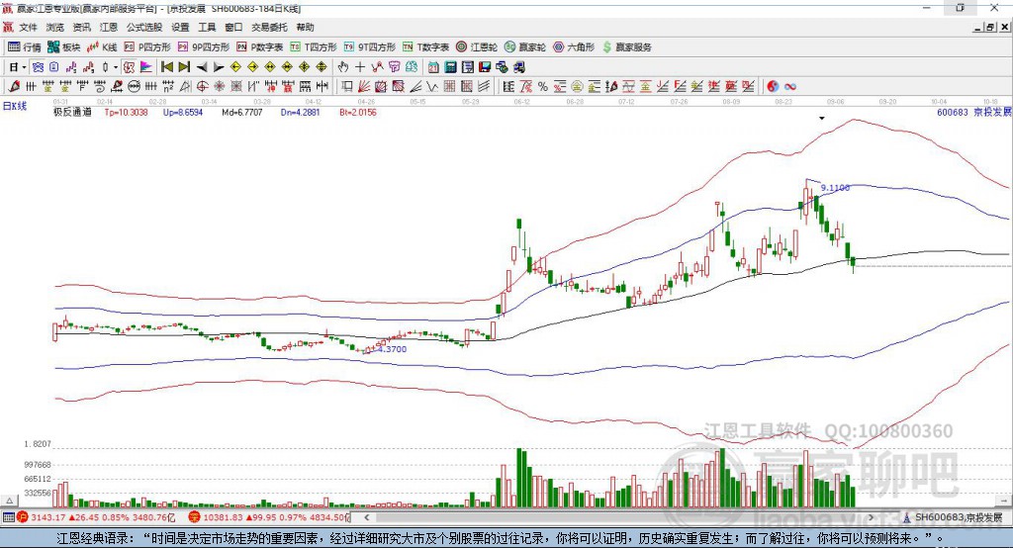
Task: Open the 江恩 menu
Action: (x=109, y=27)
